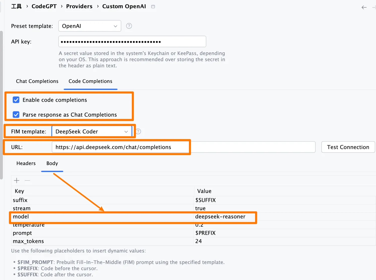Click the minus icon to remove body row
The height and width of the screenshot is (280, 376).
[27, 180]
